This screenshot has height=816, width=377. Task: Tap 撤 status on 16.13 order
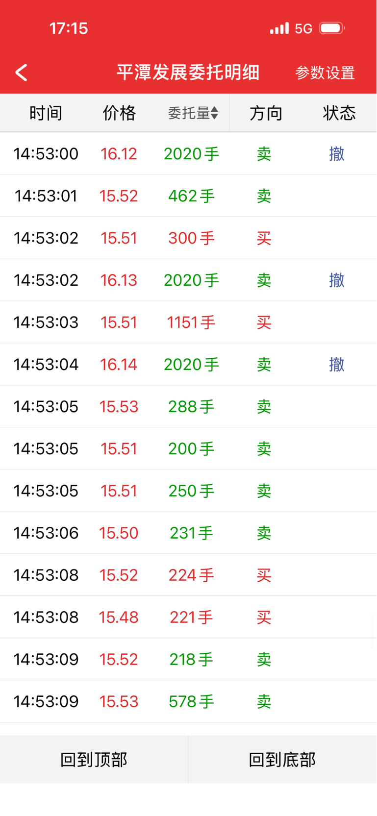click(x=337, y=280)
